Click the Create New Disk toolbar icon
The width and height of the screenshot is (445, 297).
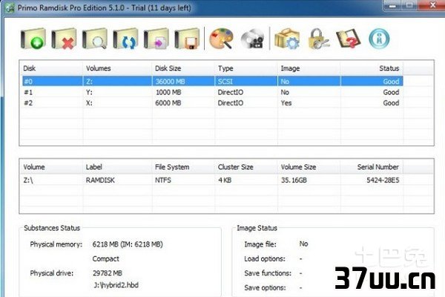pos(33,39)
